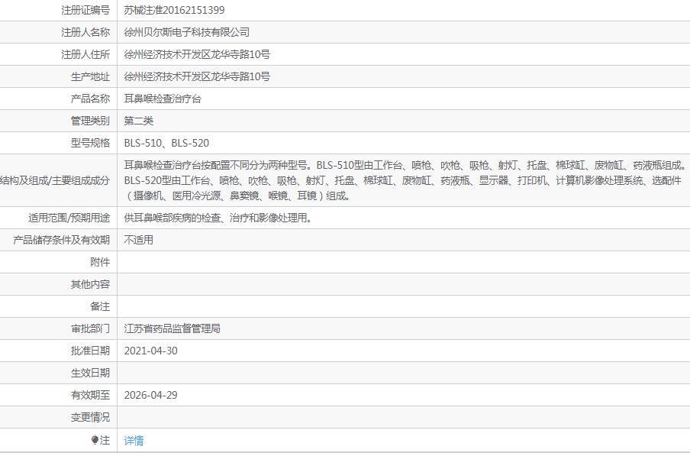Click the 有效期至 label
690x456 pixels.
(x=90, y=395)
